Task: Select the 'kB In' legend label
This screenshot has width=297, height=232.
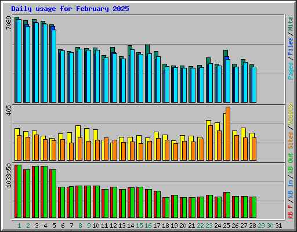Action: click(290, 190)
